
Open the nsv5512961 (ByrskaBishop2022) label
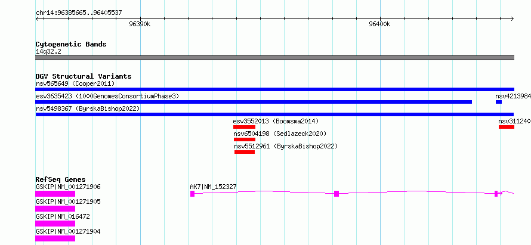tap(286, 146)
